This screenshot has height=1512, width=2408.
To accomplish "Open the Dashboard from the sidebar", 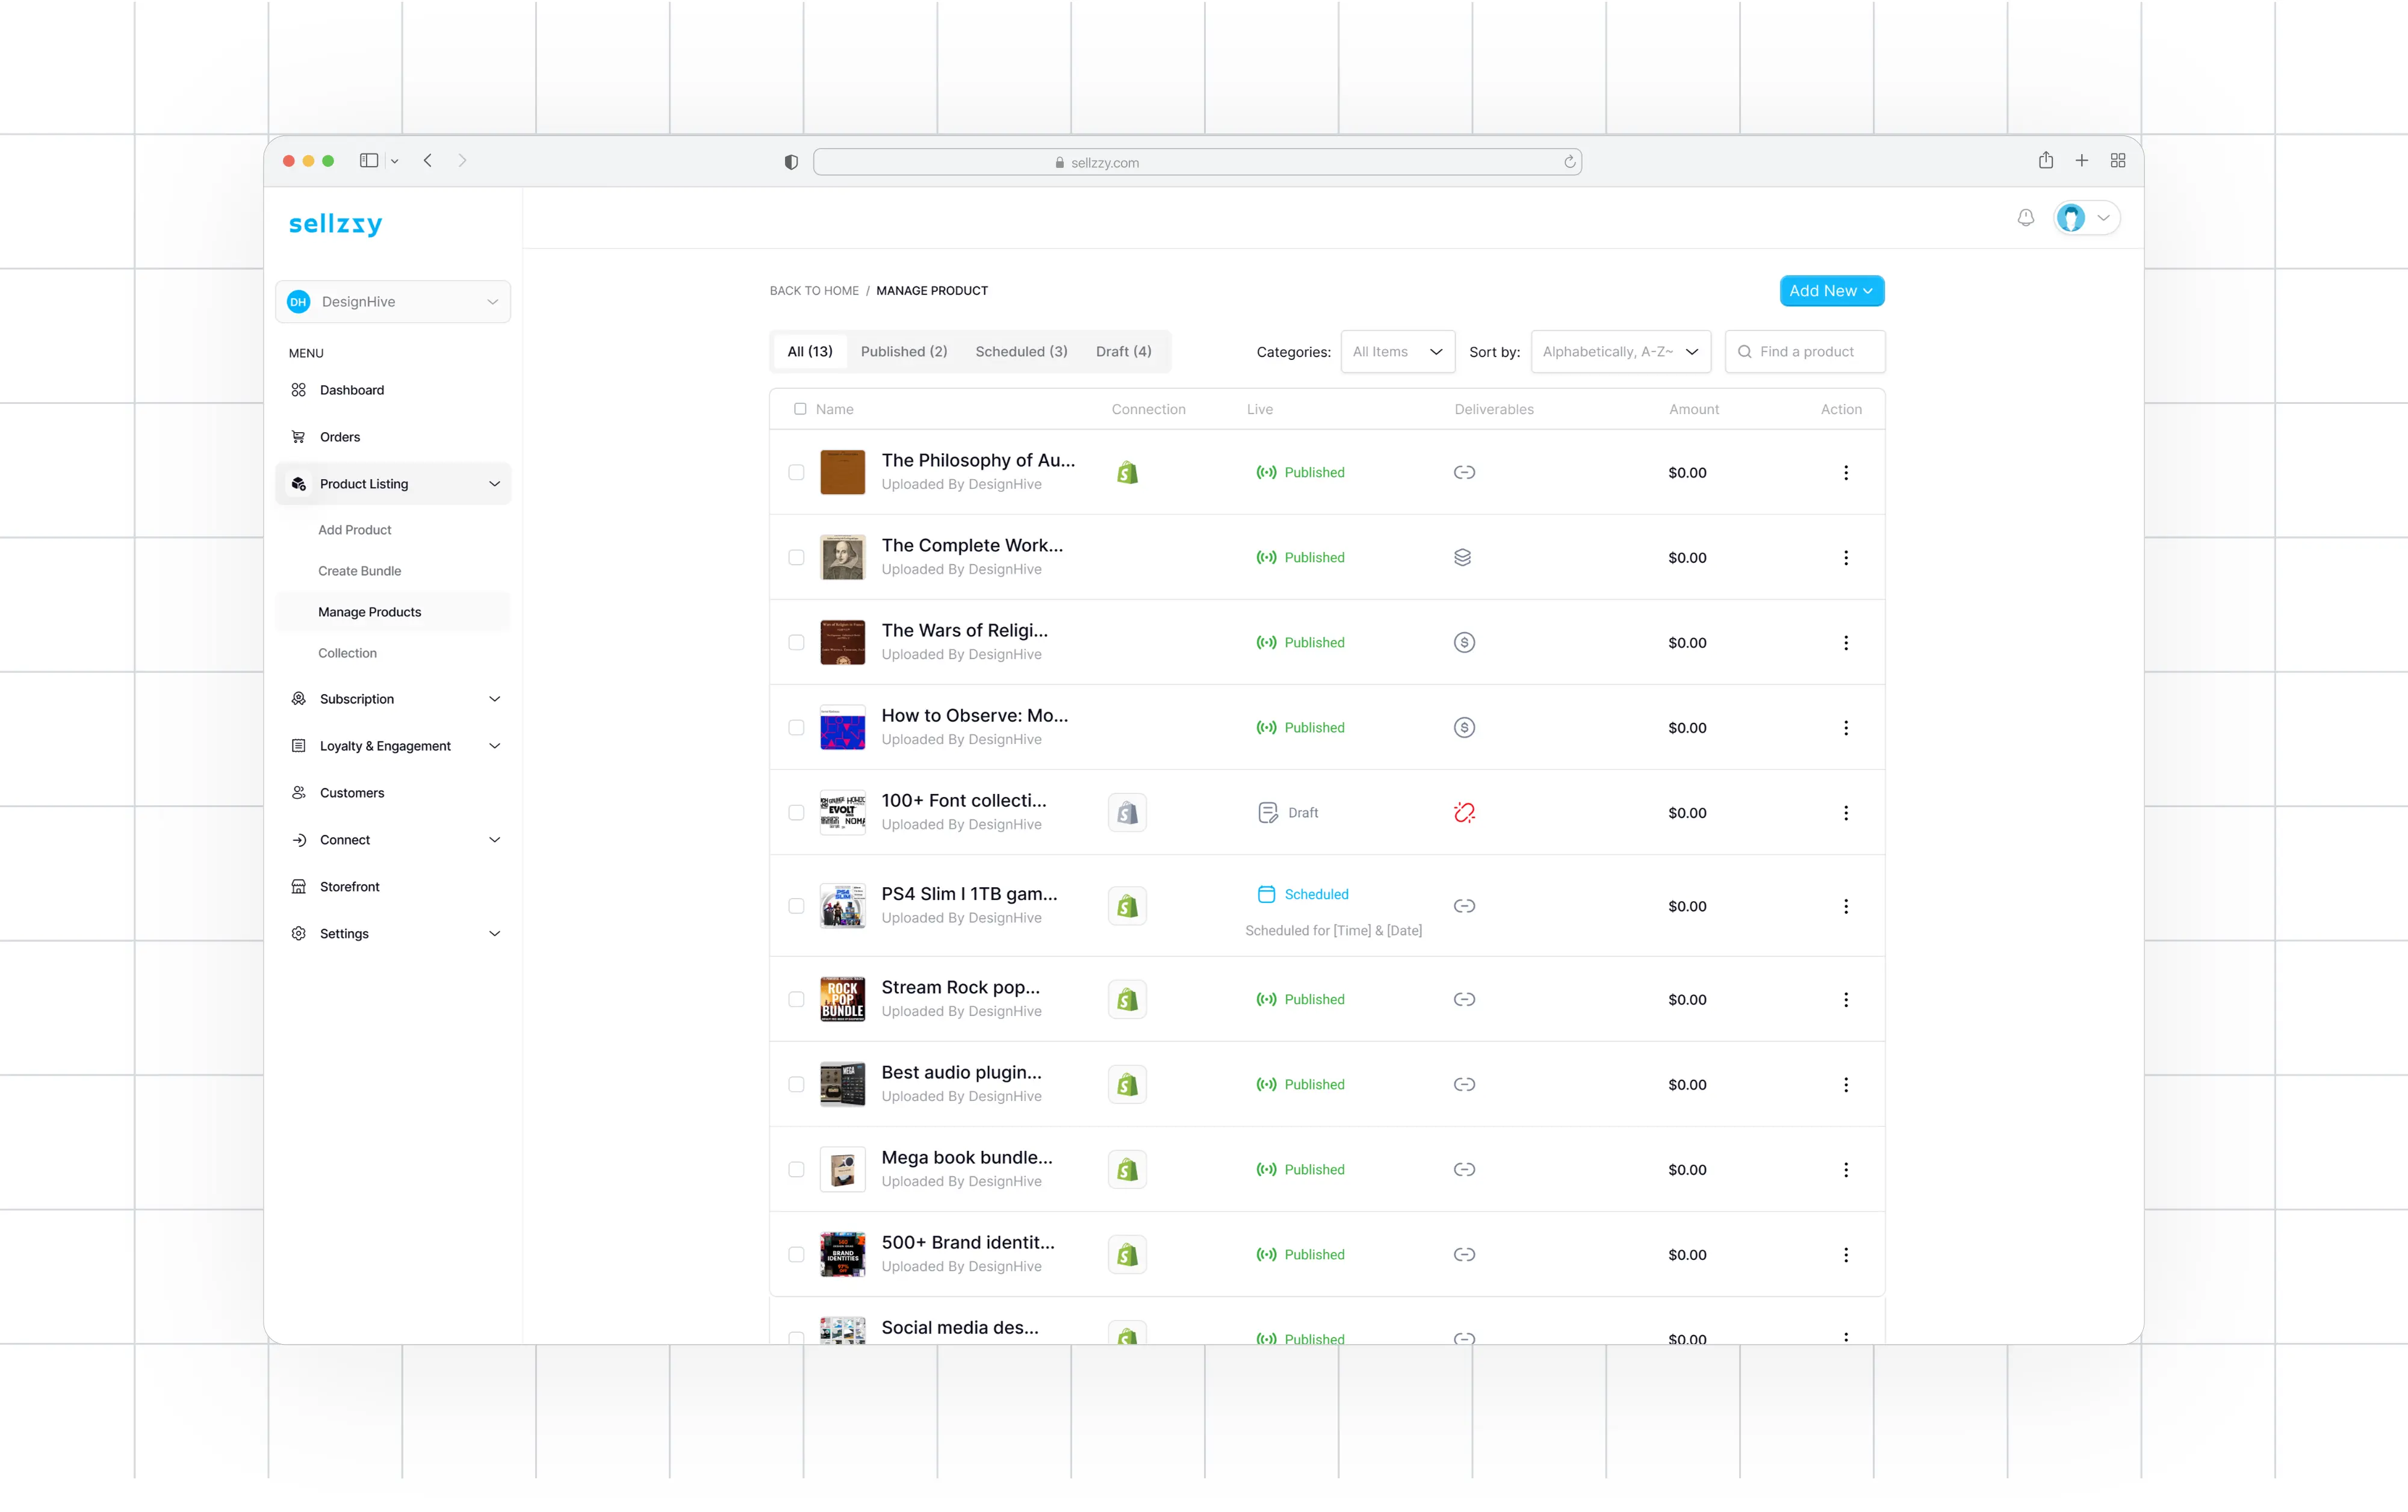I will (351, 390).
